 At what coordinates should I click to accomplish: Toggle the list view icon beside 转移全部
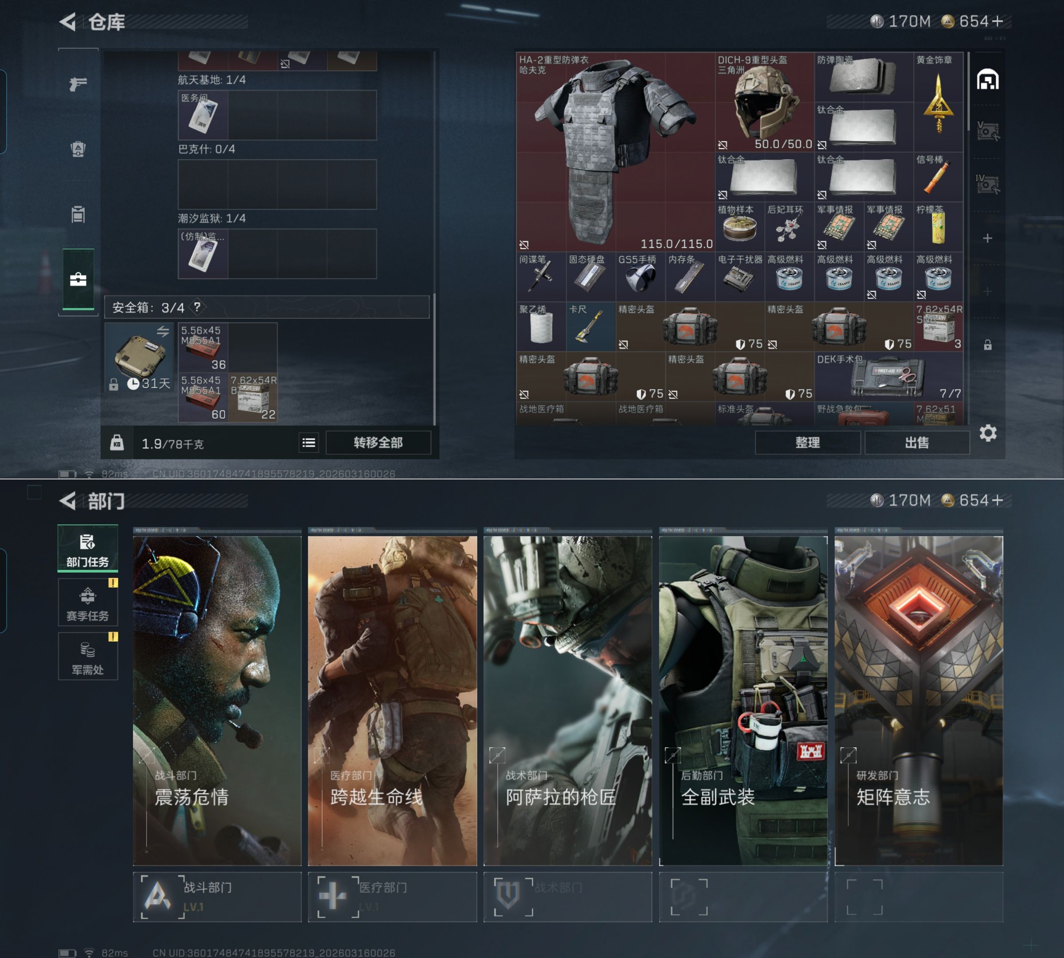(309, 443)
